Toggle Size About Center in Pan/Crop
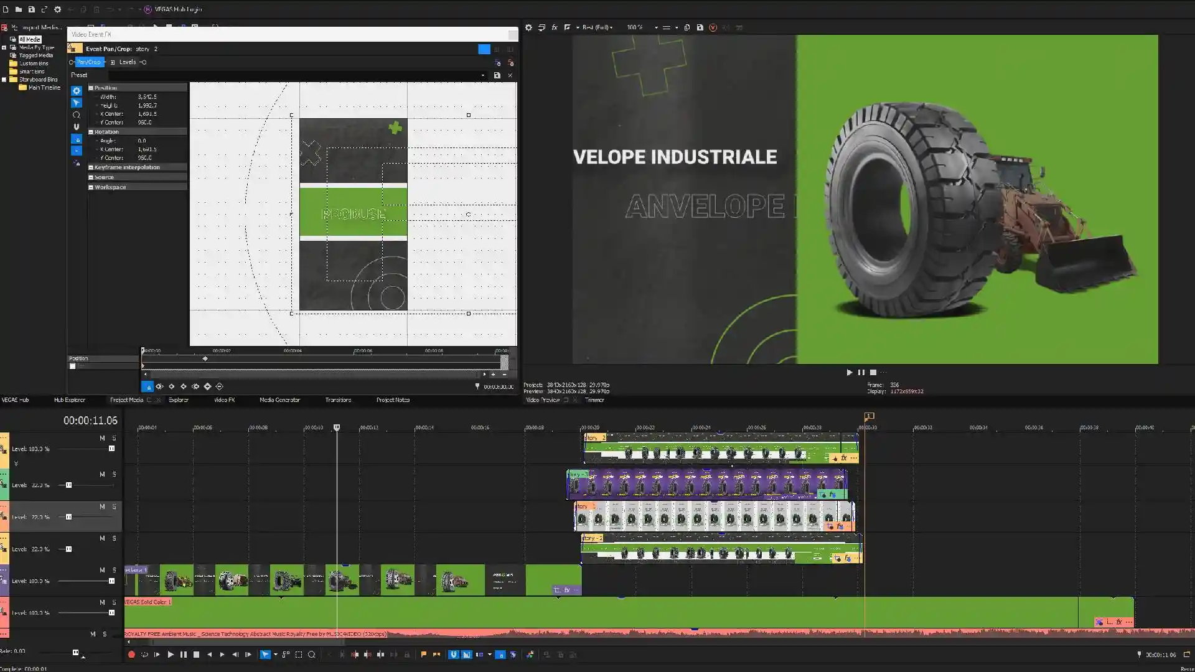The width and height of the screenshot is (1195, 672). click(77, 151)
